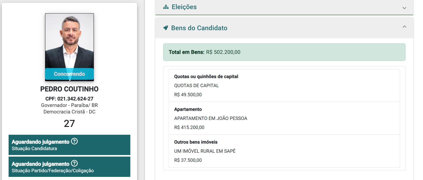
Task: Click the Democracia Cristã - DC party label
Action: click(x=69, y=112)
